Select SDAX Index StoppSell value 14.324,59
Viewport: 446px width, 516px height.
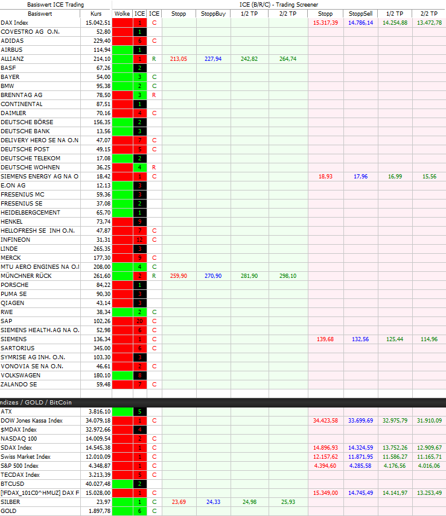(361, 448)
